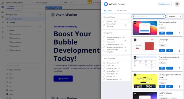This screenshot has height=99, width=184.
Task: Select the UI Builder tab
Action: tap(10, 6)
